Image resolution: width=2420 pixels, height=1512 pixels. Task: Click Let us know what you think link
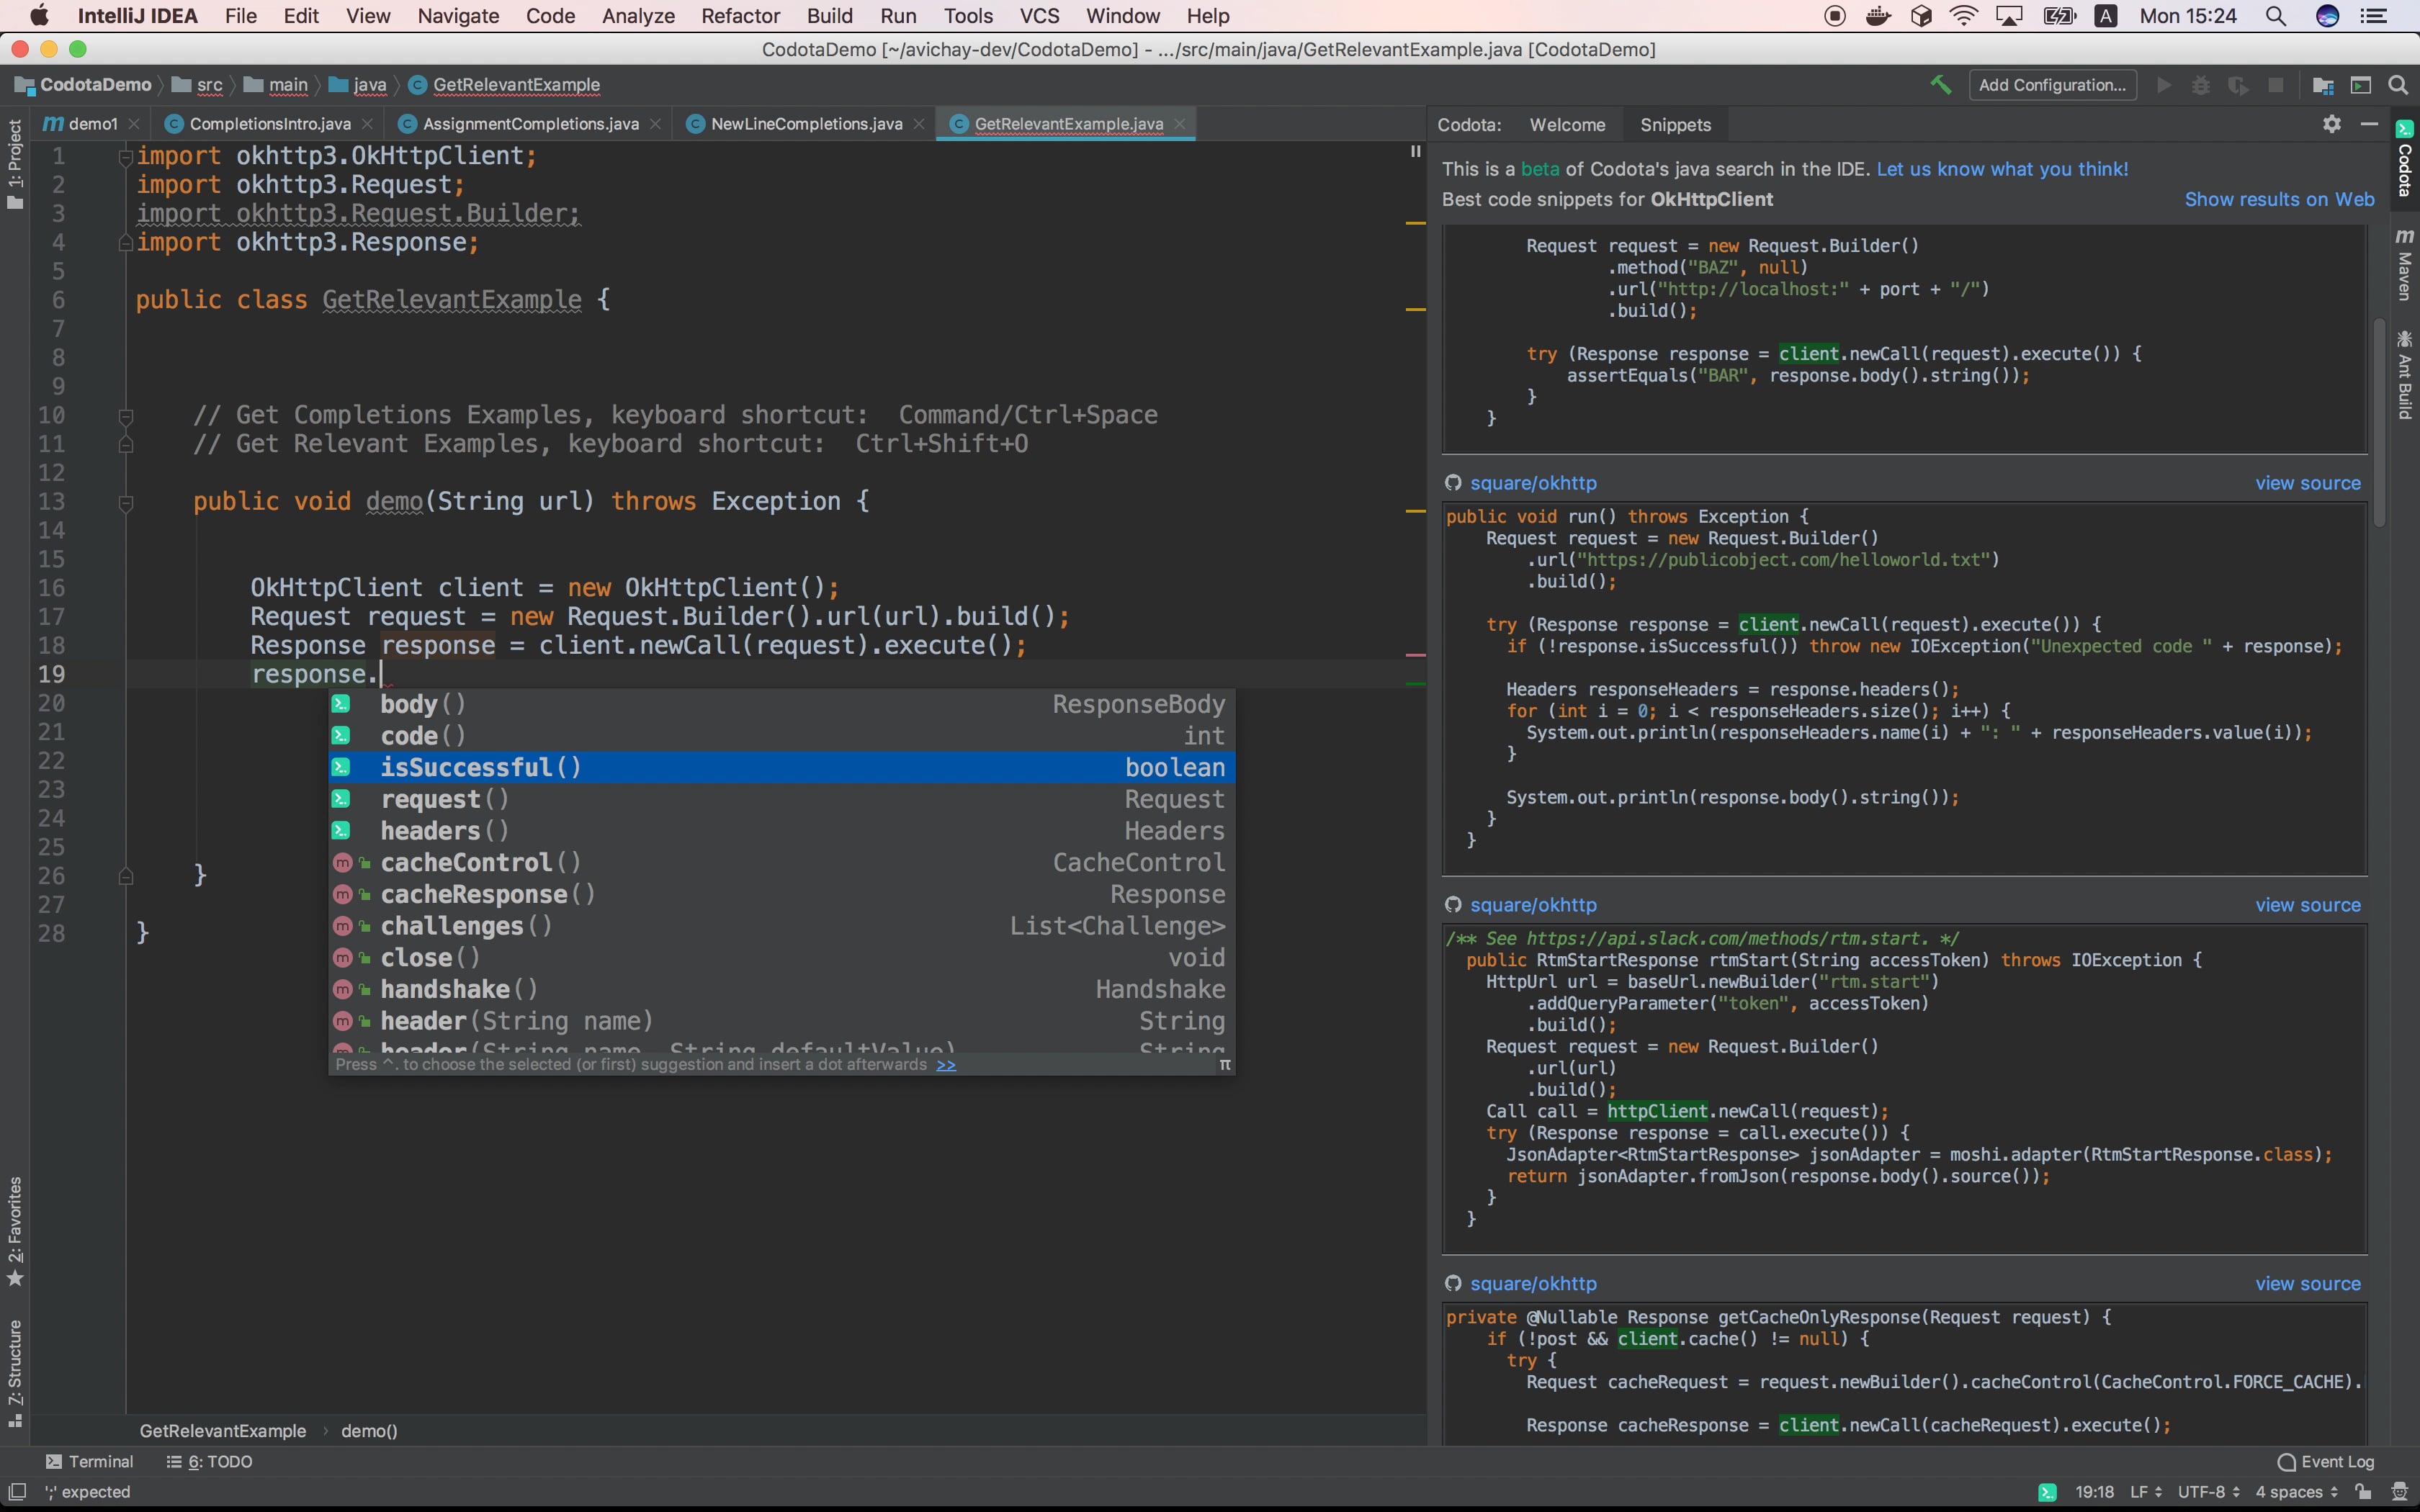pos(2002,169)
